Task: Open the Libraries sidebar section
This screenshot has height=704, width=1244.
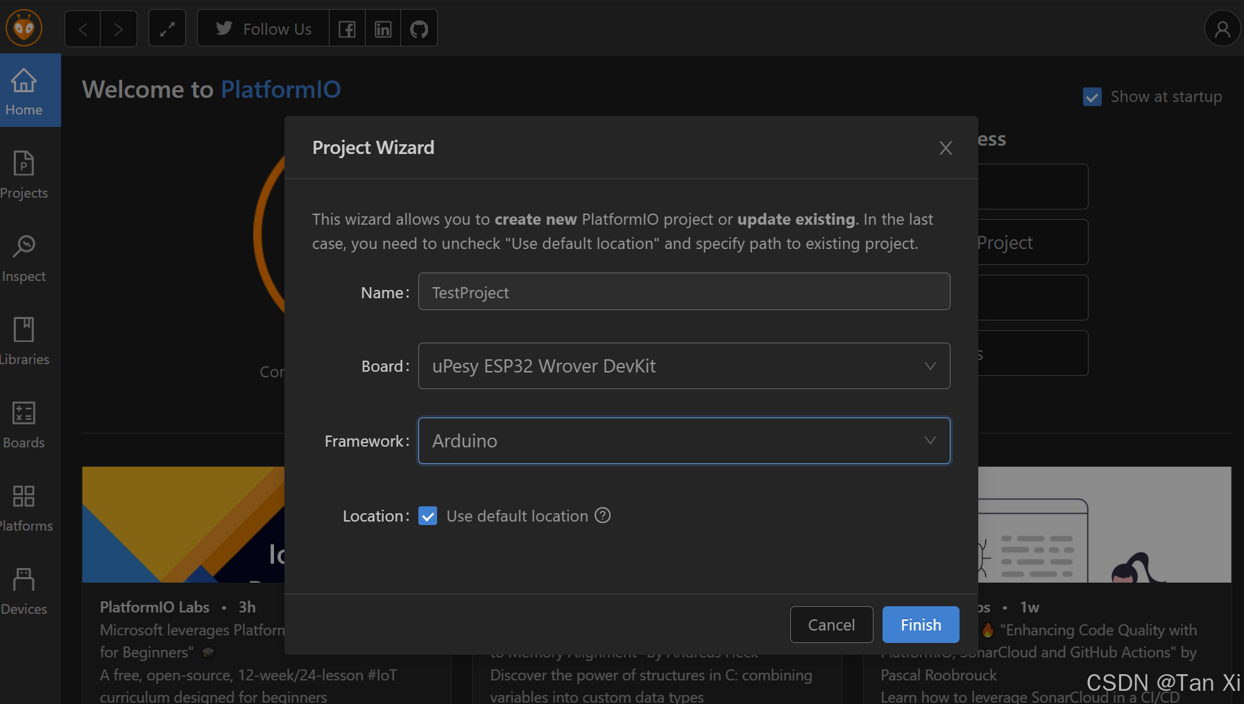Action: click(24, 341)
